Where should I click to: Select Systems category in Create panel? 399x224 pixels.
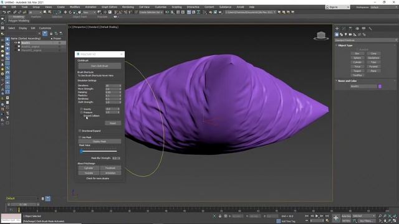coord(364,35)
